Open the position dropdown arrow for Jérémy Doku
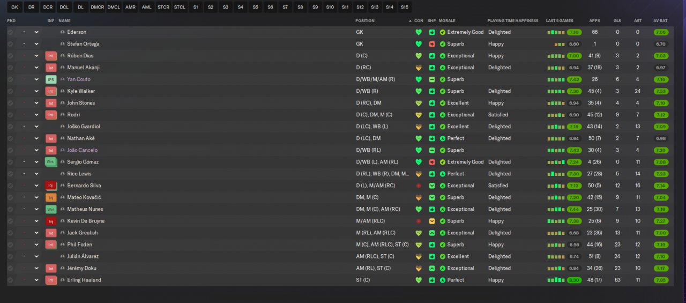The width and height of the screenshot is (686, 303). tap(36, 268)
